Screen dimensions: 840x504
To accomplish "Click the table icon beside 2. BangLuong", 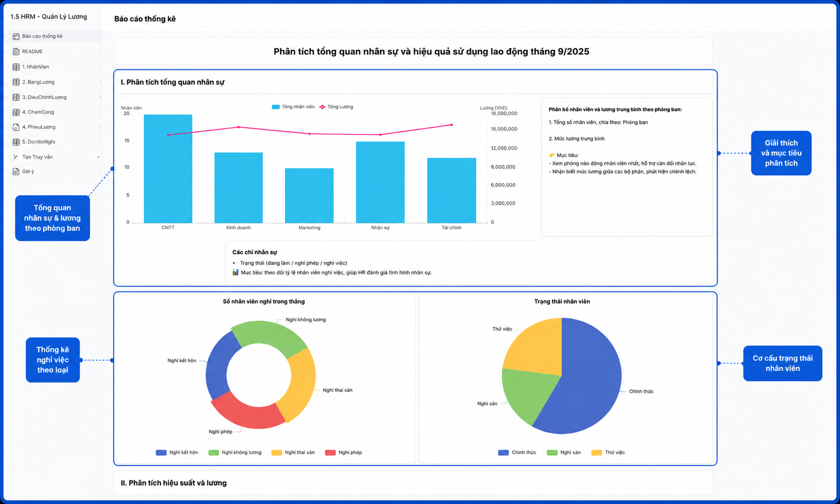I will pos(16,82).
